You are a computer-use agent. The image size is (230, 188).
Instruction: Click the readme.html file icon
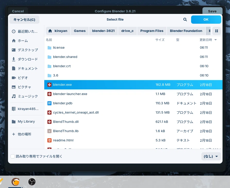click(49, 140)
